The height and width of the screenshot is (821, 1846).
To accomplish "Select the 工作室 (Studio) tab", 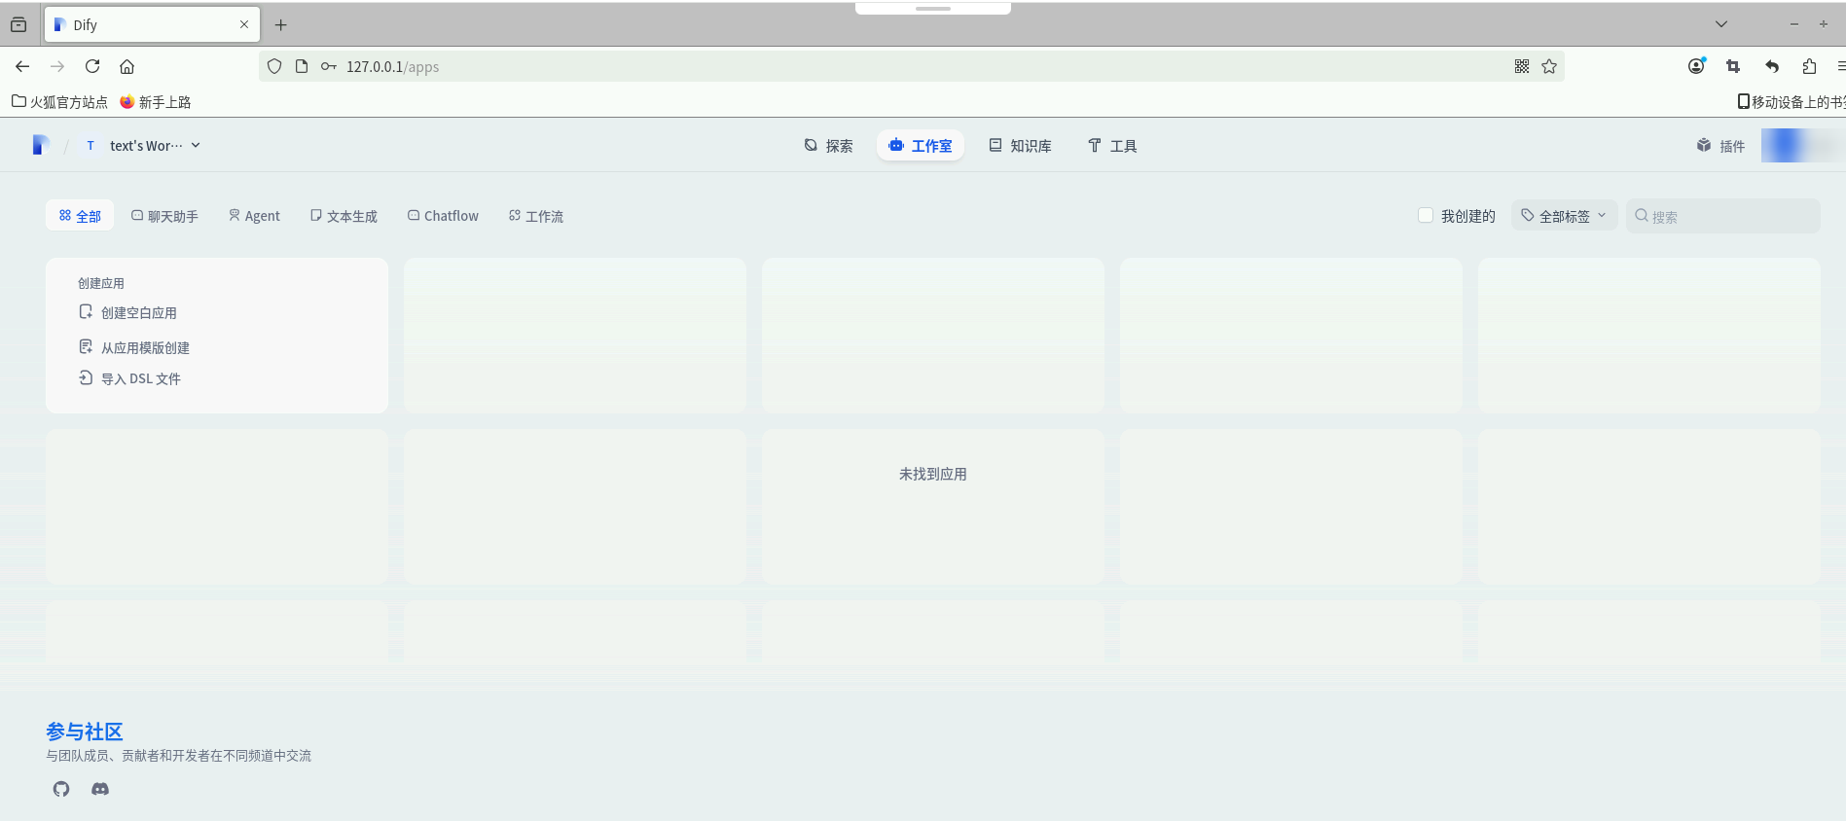I will [921, 146].
